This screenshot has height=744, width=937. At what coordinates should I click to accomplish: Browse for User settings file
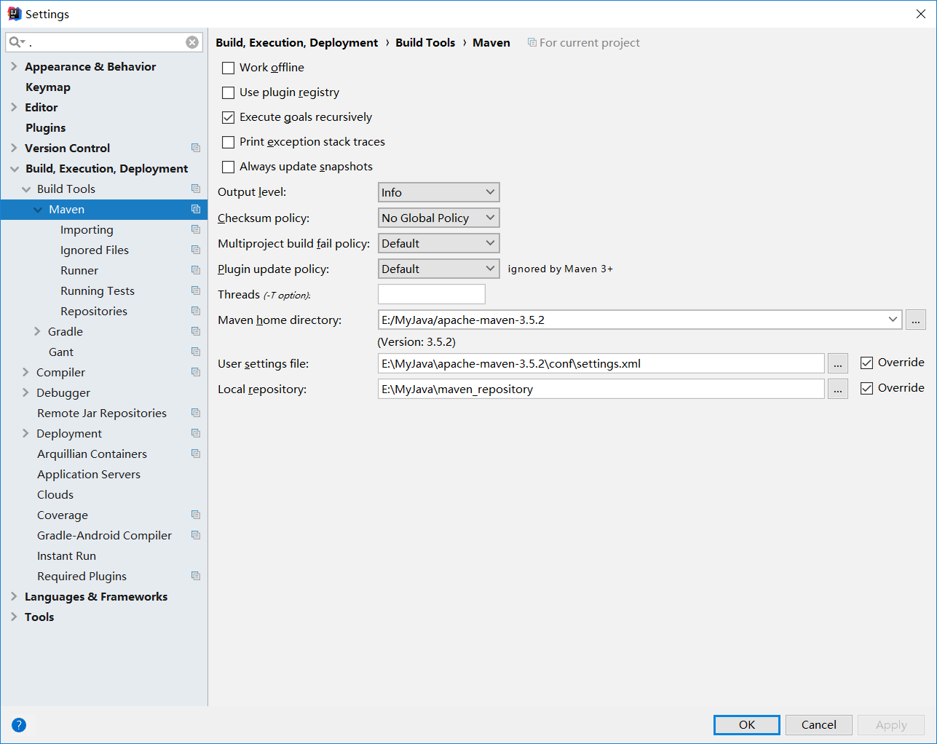[x=838, y=363]
